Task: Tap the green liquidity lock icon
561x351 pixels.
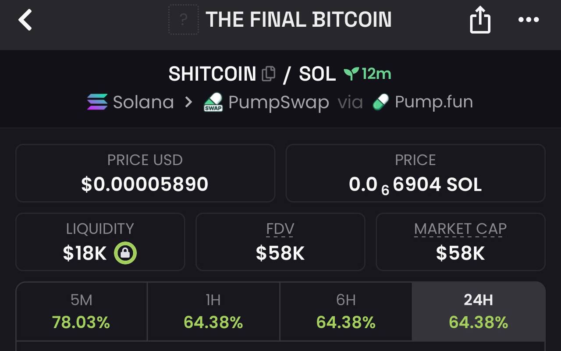Action: pyautogui.click(x=125, y=253)
